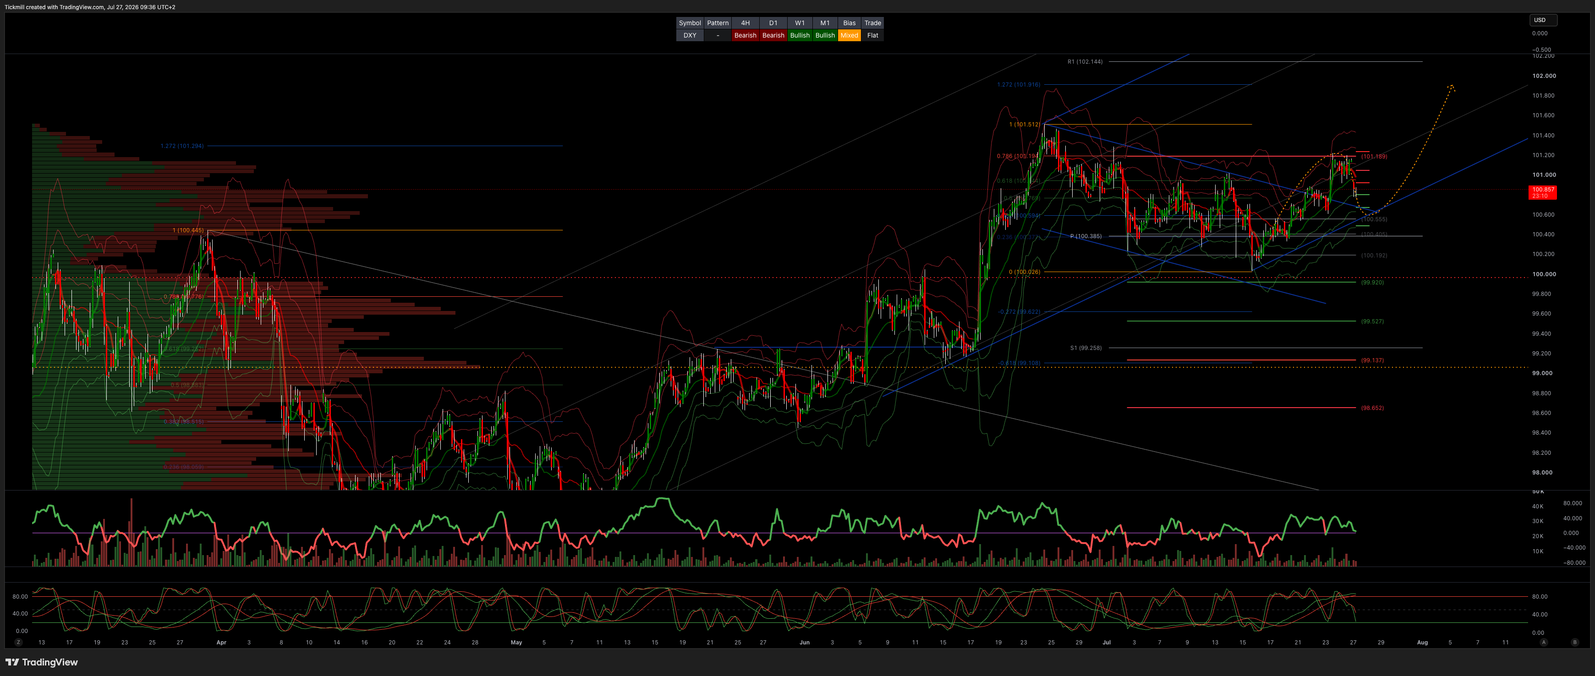Select the Bias column header
Viewport: 1595px width, 676px height.
[x=850, y=23]
